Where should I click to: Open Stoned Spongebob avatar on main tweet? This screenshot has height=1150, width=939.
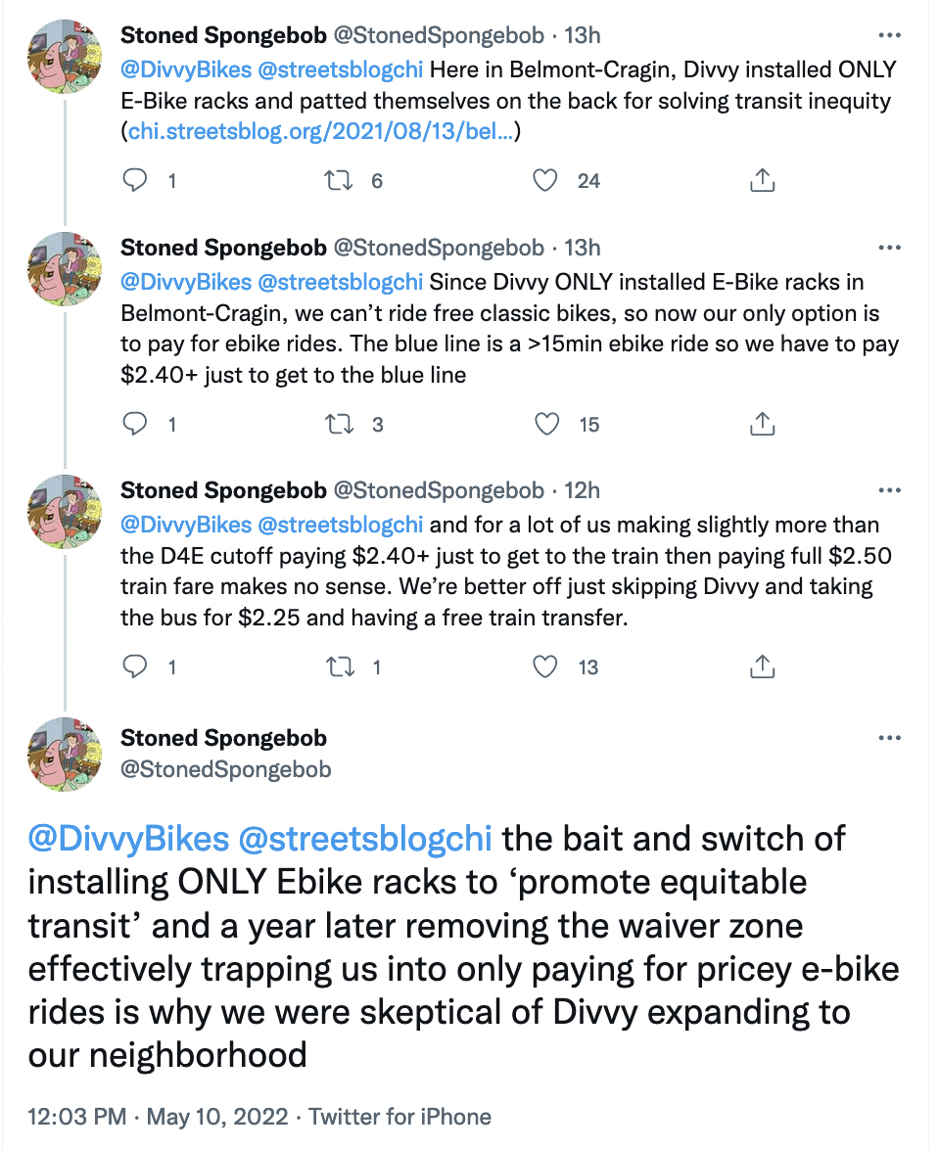(65, 754)
